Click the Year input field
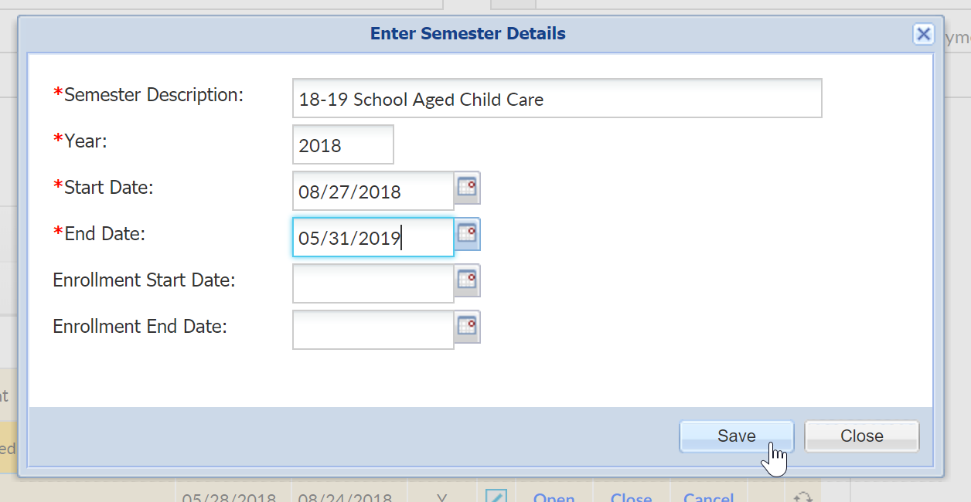Image resolution: width=971 pixels, height=502 pixels. (x=342, y=145)
